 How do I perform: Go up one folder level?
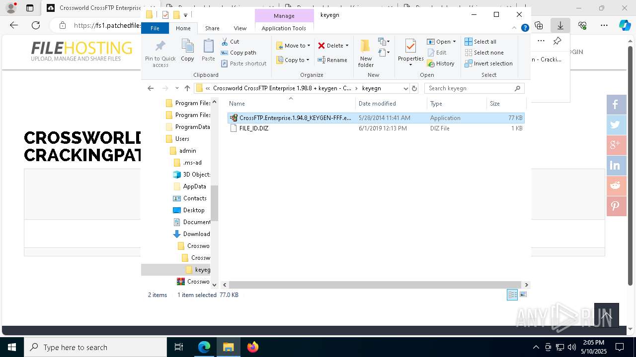click(x=187, y=88)
